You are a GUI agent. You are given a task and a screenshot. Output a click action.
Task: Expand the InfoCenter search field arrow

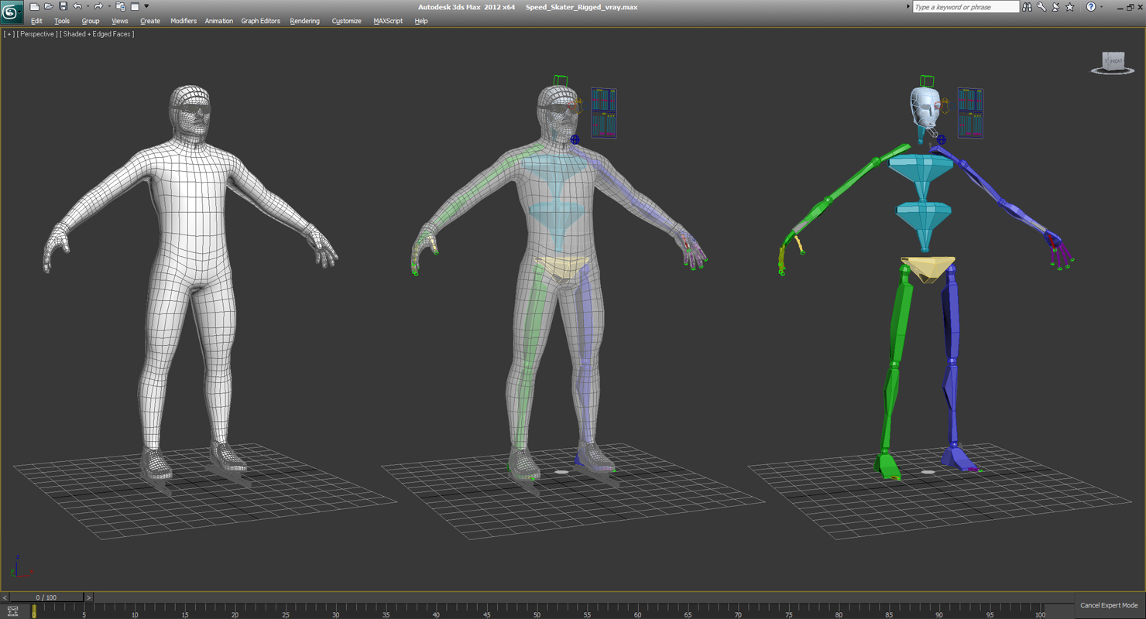coord(908,7)
